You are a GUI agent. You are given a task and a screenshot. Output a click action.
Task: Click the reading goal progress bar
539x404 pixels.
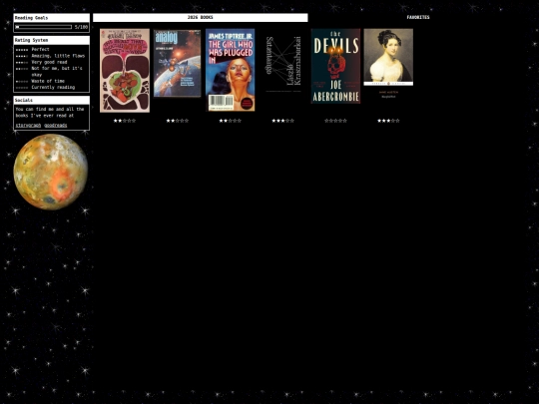44,27
